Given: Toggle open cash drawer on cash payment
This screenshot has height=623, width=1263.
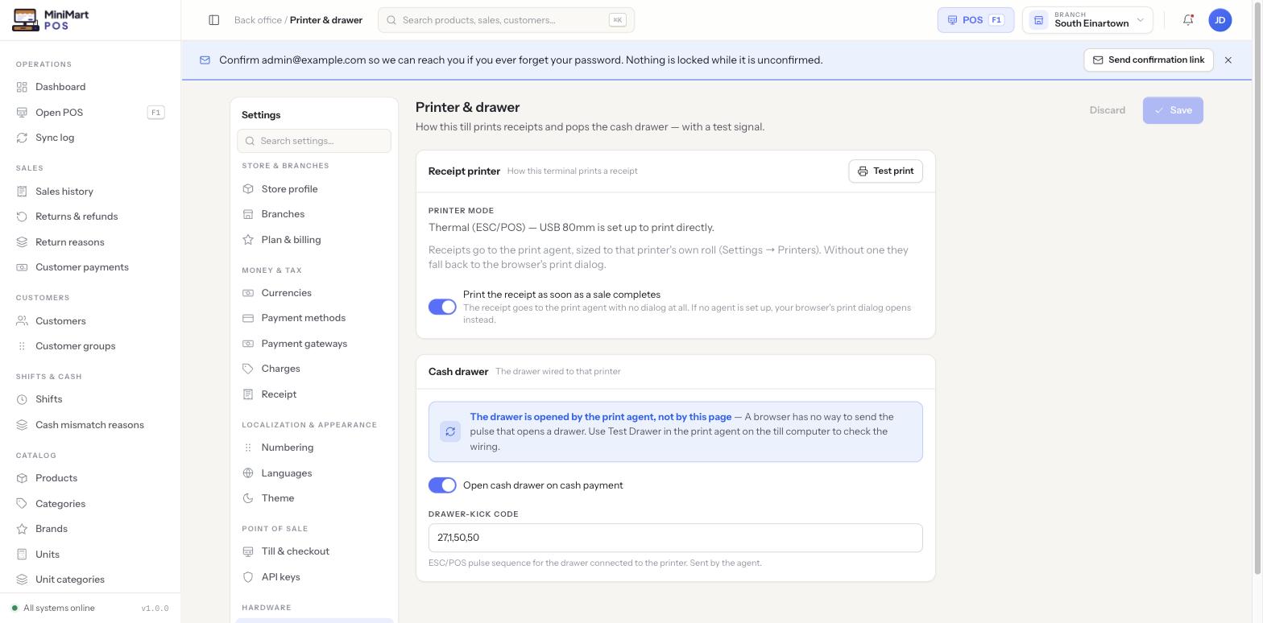Looking at the screenshot, I should (442, 485).
